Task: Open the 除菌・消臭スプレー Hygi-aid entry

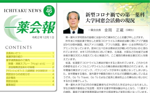Action: point(31,64)
